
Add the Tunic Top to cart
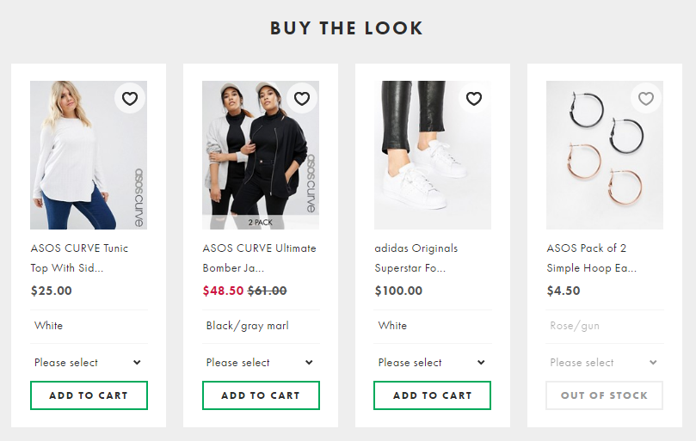[x=89, y=395]
